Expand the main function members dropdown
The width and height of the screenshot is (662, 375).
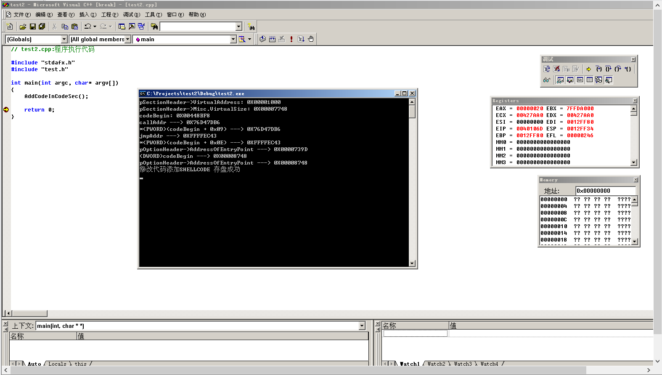click(233, 39)
